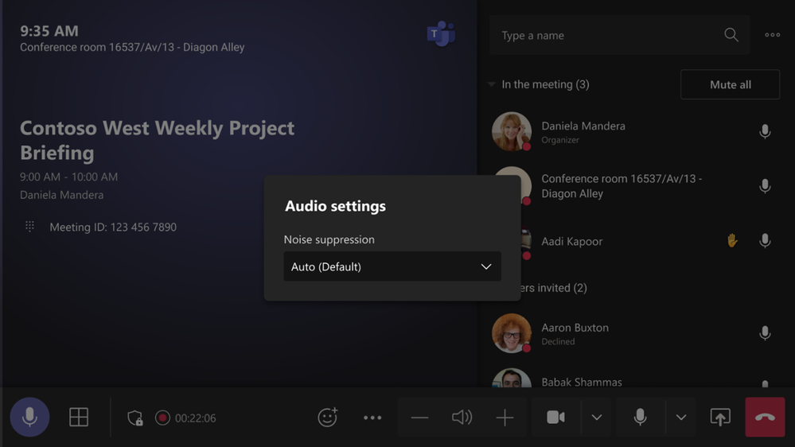795x447 pixels.
Task: Click the Noise suppression label
Action: point(329,239)
